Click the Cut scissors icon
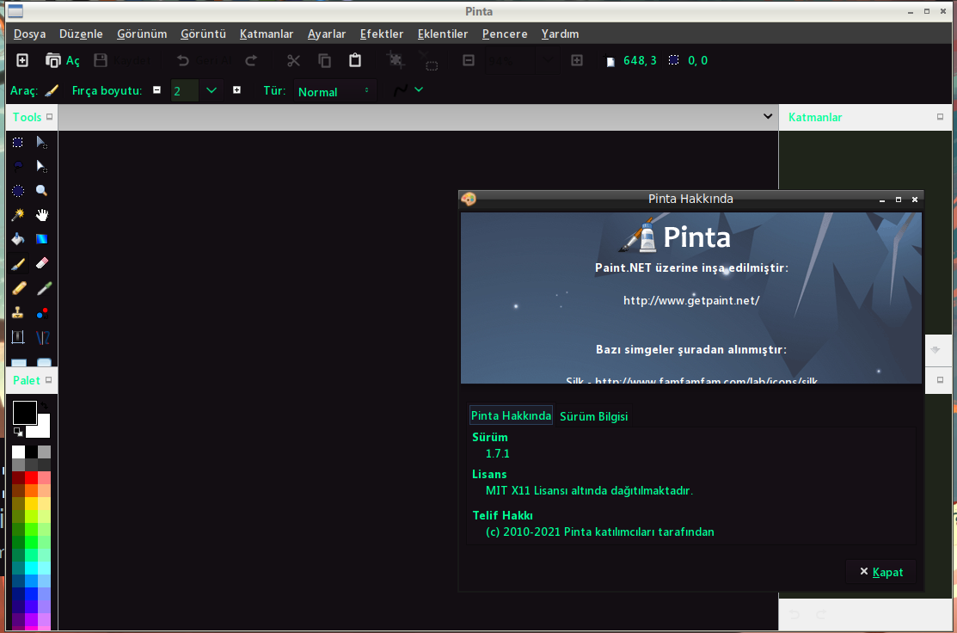The height and width of the screenshot is (633, 957). (293, 60)
